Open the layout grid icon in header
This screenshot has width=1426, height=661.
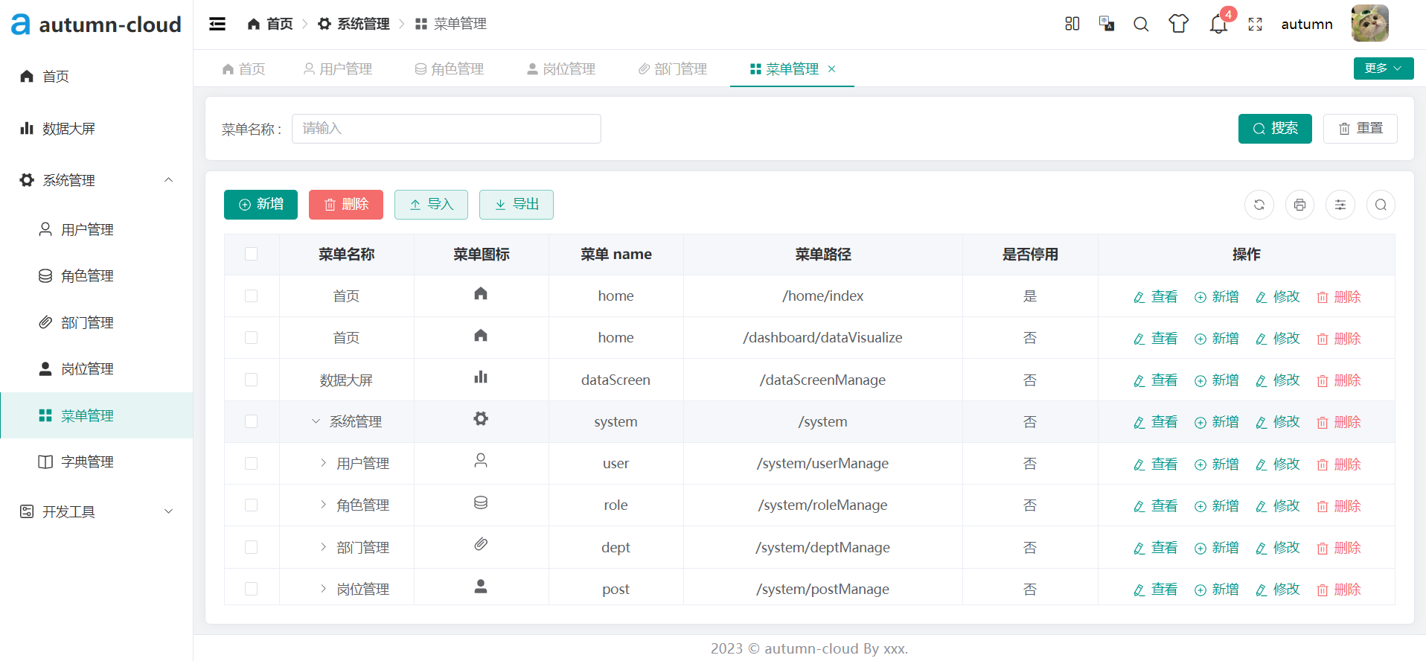pos(1072,24)
